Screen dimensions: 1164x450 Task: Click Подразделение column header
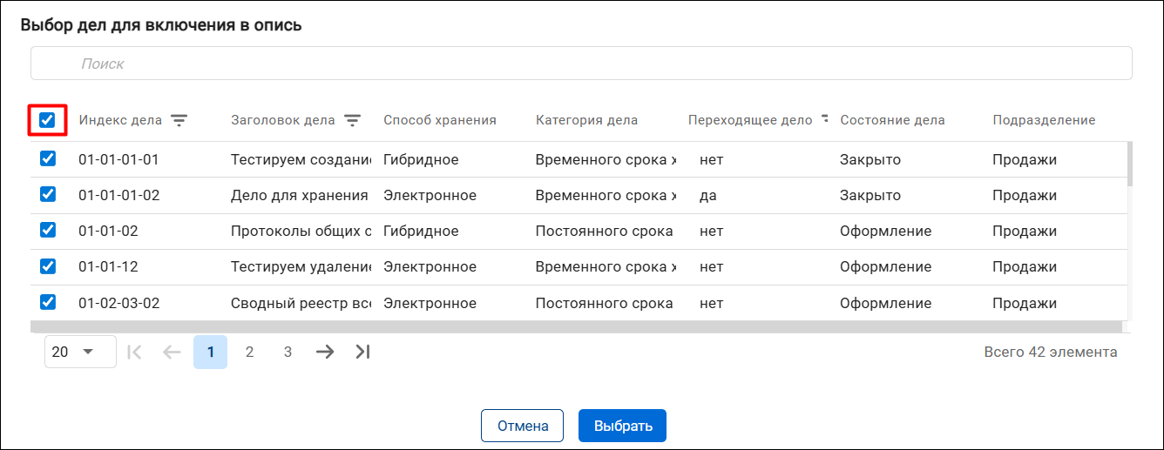pos(1044,120)
